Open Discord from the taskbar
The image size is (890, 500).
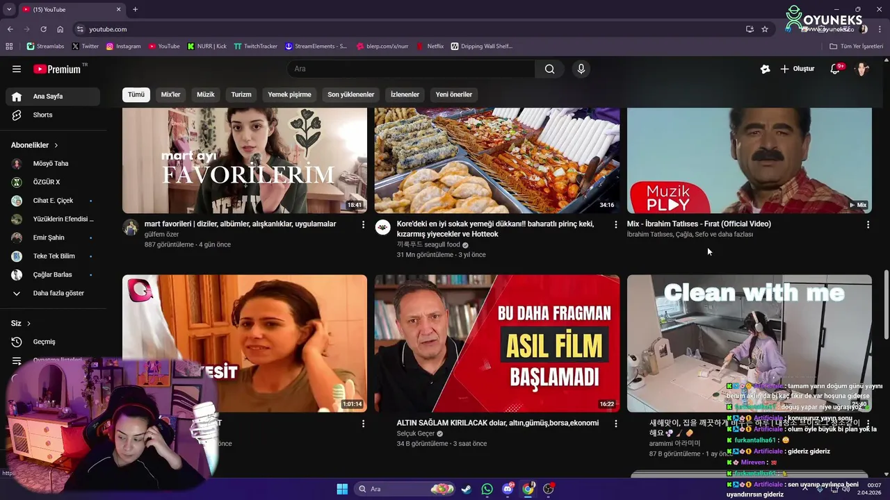pos(508,489)
